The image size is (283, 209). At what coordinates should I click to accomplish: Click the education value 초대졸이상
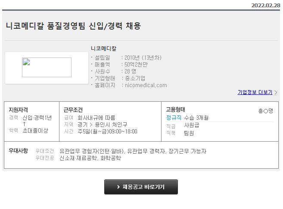tap(35, 130)
